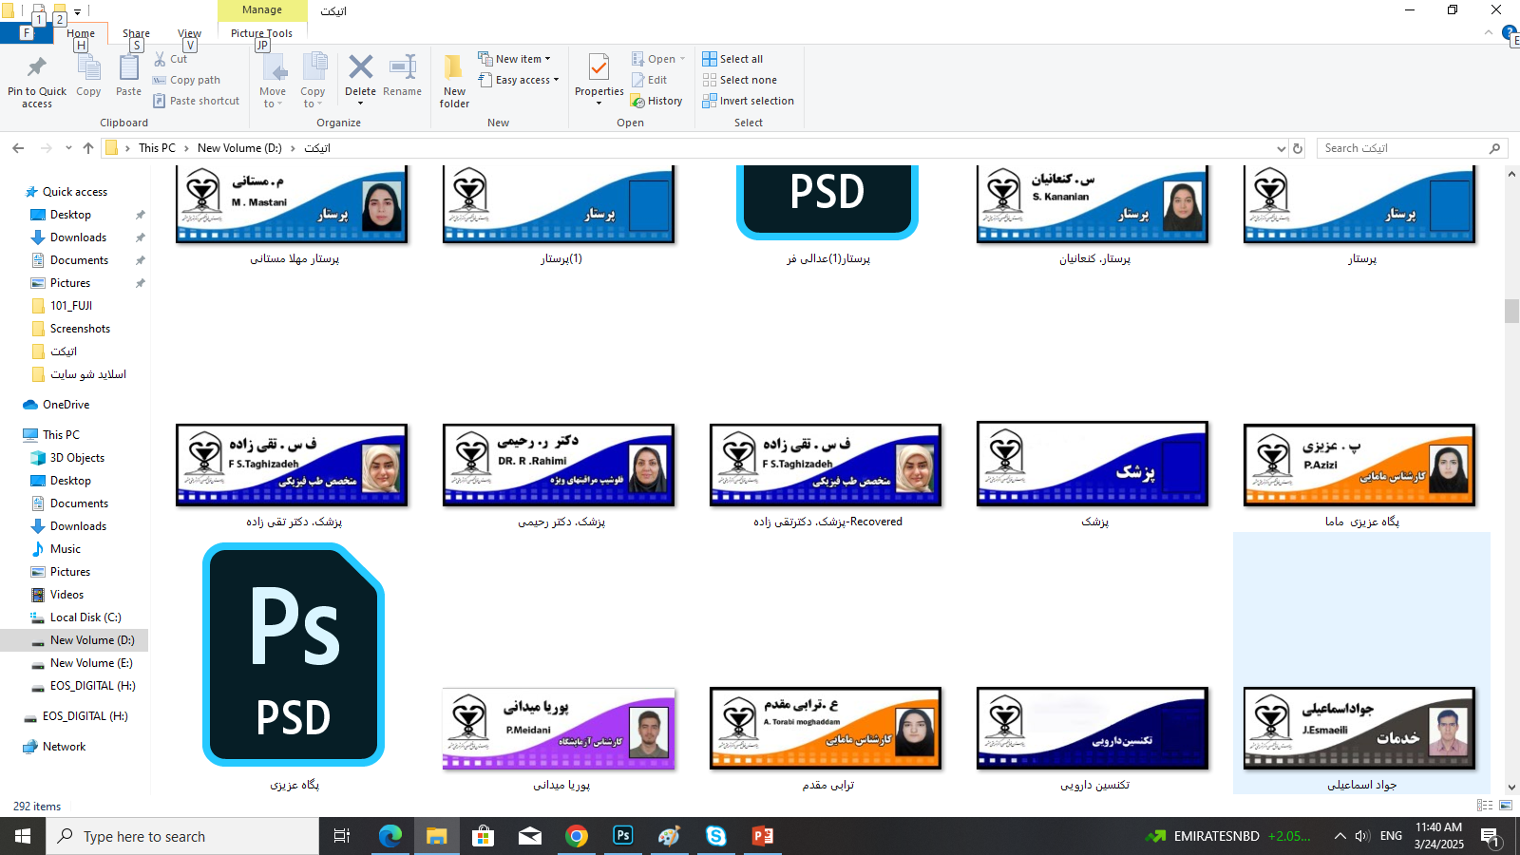Select New Volume (E:) in navigation pane

pos(91,663)
